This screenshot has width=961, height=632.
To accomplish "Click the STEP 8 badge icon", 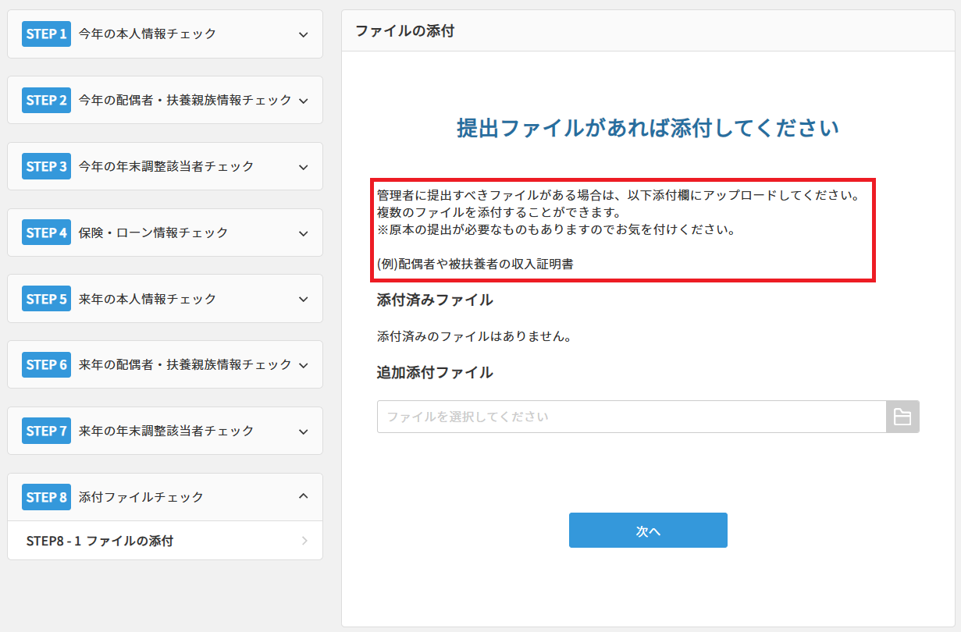I will point(45,496).
